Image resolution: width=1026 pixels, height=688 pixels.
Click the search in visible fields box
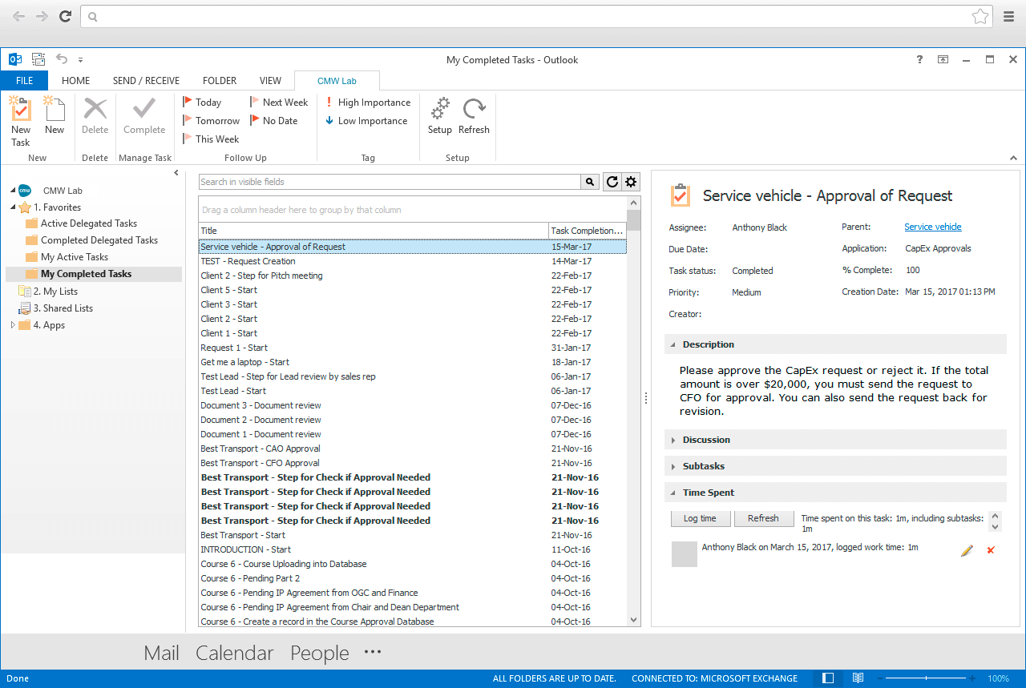[x=390, y=182]
